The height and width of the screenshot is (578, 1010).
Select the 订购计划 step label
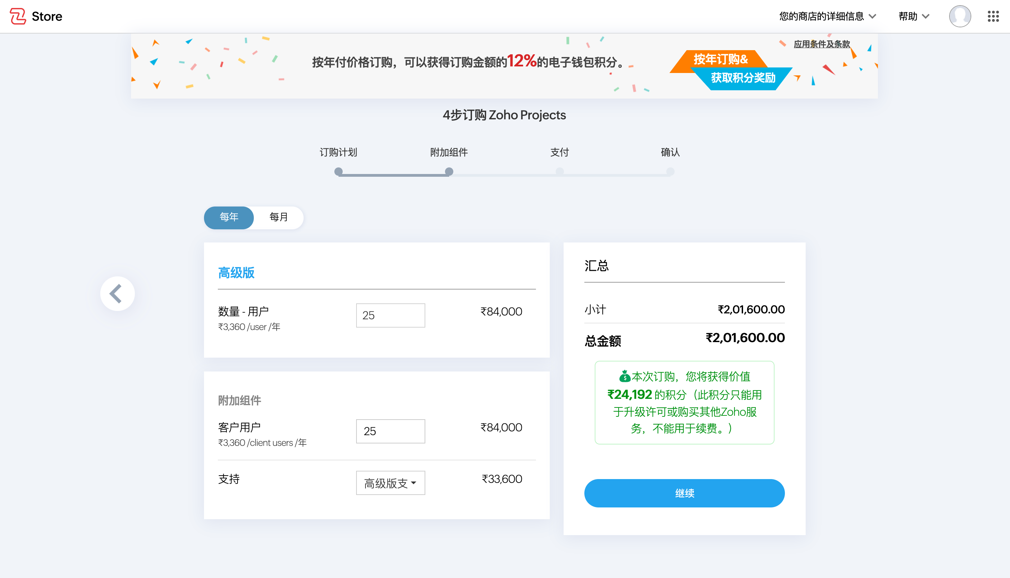coord(339,153)
